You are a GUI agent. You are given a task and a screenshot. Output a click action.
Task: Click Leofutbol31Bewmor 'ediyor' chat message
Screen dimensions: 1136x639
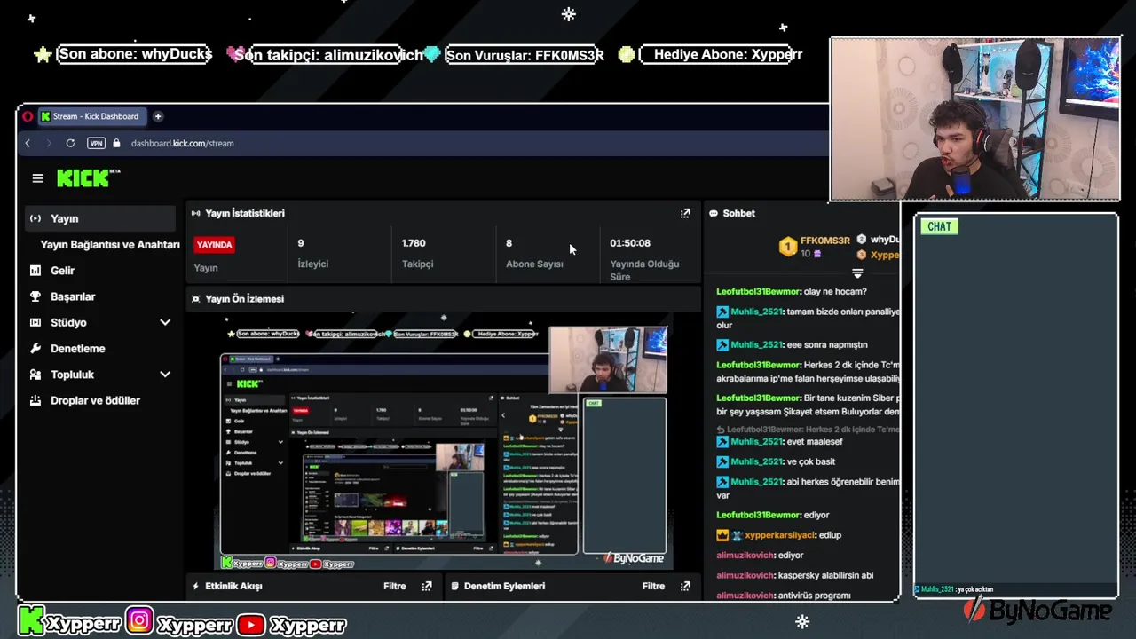[x=773, y=515]
